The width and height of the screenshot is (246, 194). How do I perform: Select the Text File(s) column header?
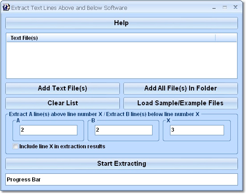[111, 38]
